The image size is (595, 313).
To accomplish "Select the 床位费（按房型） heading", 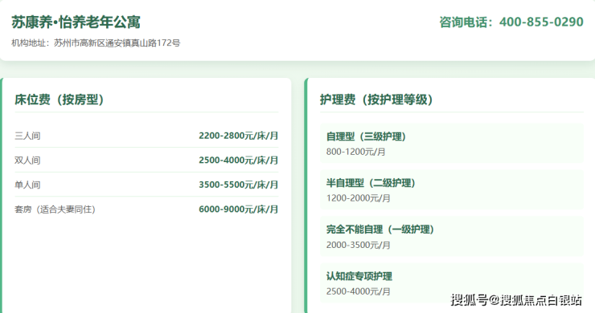I will point(59,100).
